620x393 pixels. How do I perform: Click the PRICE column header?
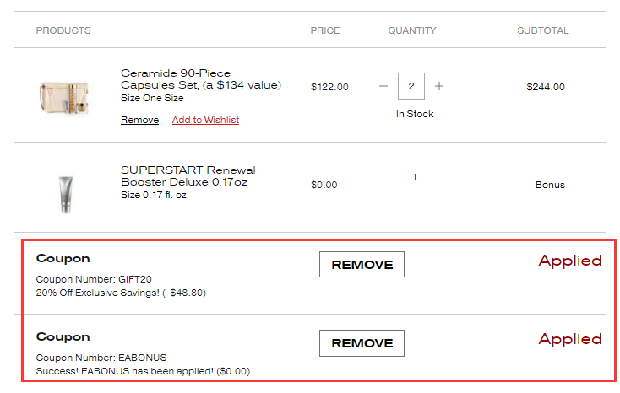click(325, 30)
